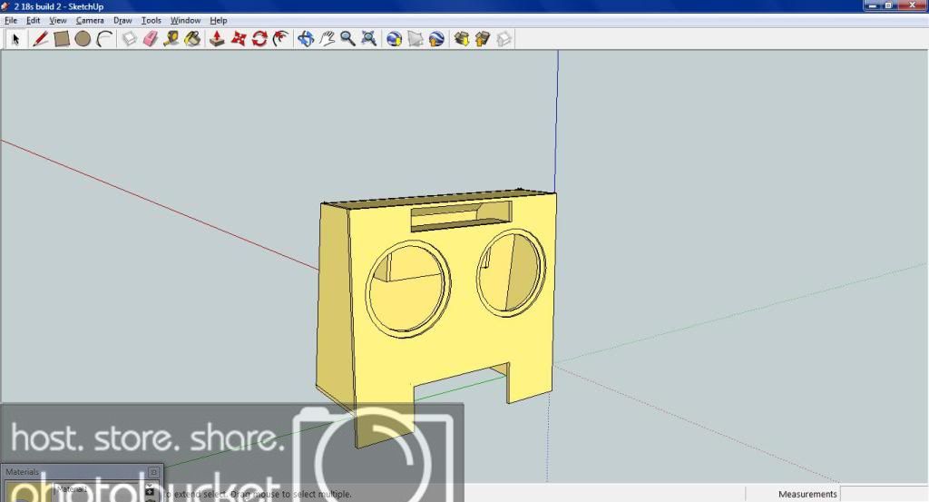Viewport: 929px width, 502px height.
Task: Select the Zoom magnifier tool
Action: tap(347, 39)
